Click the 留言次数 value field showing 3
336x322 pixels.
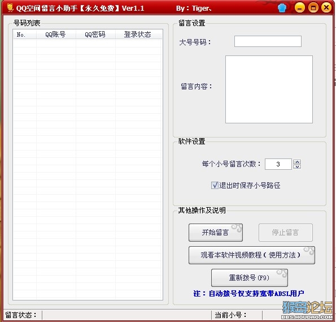(x=278, y=164)
